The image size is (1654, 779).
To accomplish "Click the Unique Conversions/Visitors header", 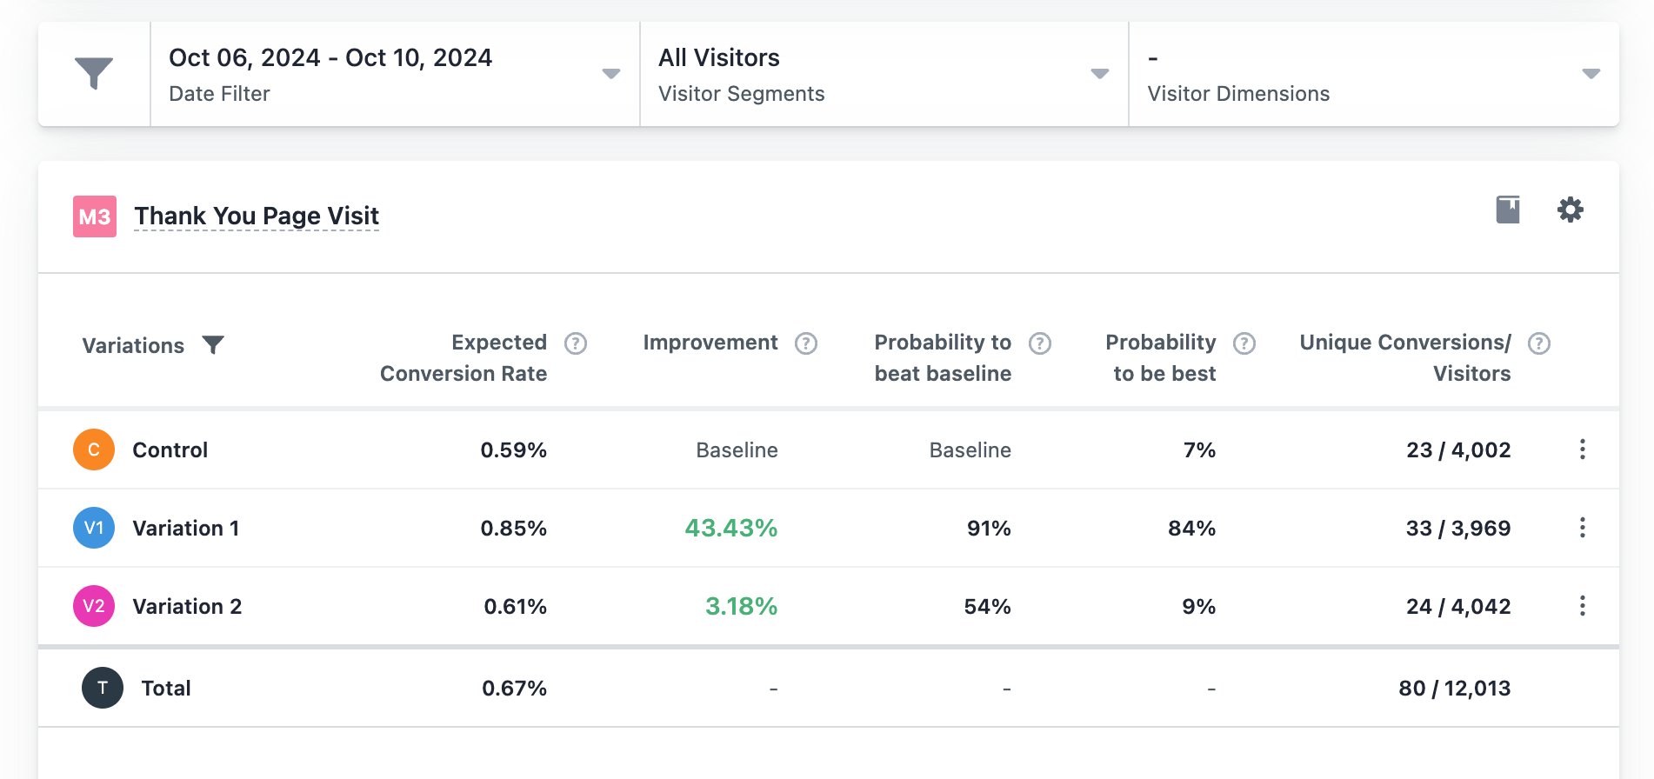I will pos(1405,358).
